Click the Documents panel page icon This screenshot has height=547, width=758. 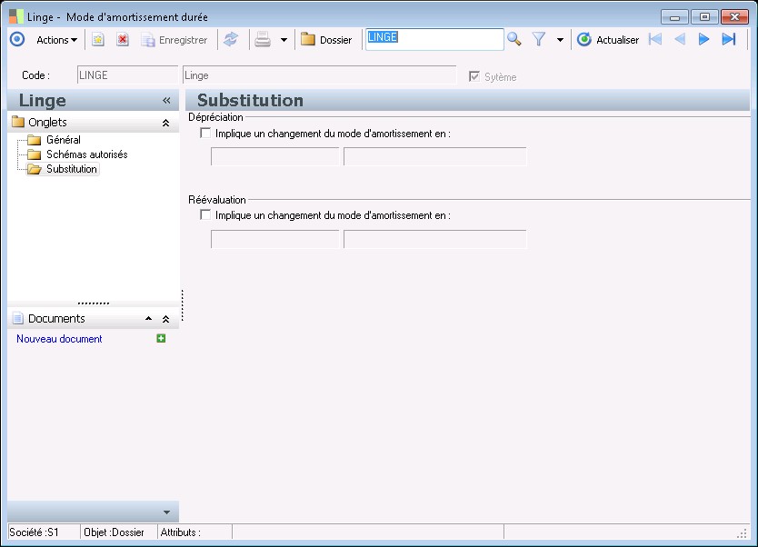tap(18, 318)
